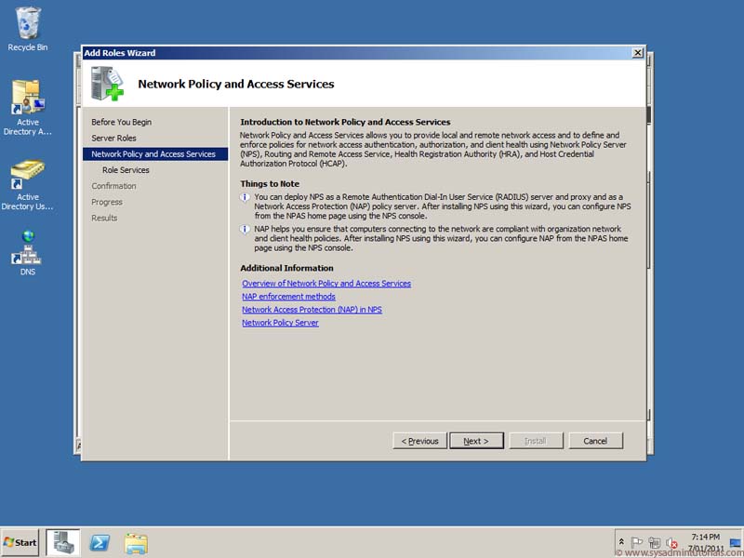Open the Recycle Bin desktop icon
744x558 pixels.
click(28, 29)
